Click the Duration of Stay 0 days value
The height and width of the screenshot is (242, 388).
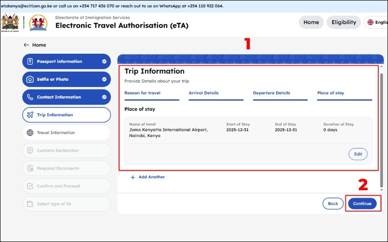point(330,130)
